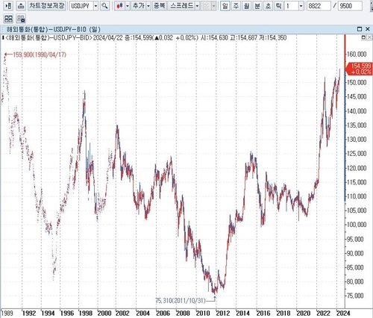Viewport: 373px width, 318px height.
Task: Click the symbol search magnifier icon
Action: click(x=105, y=6)
